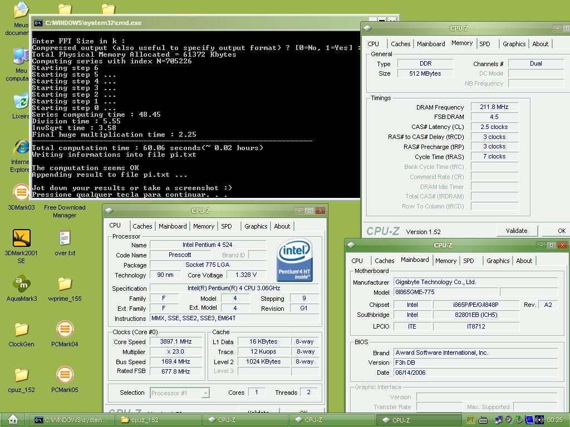570x427 pixels.
Task: Open the cpuz_152 desktop folder
Action: (x=21, y=375)
